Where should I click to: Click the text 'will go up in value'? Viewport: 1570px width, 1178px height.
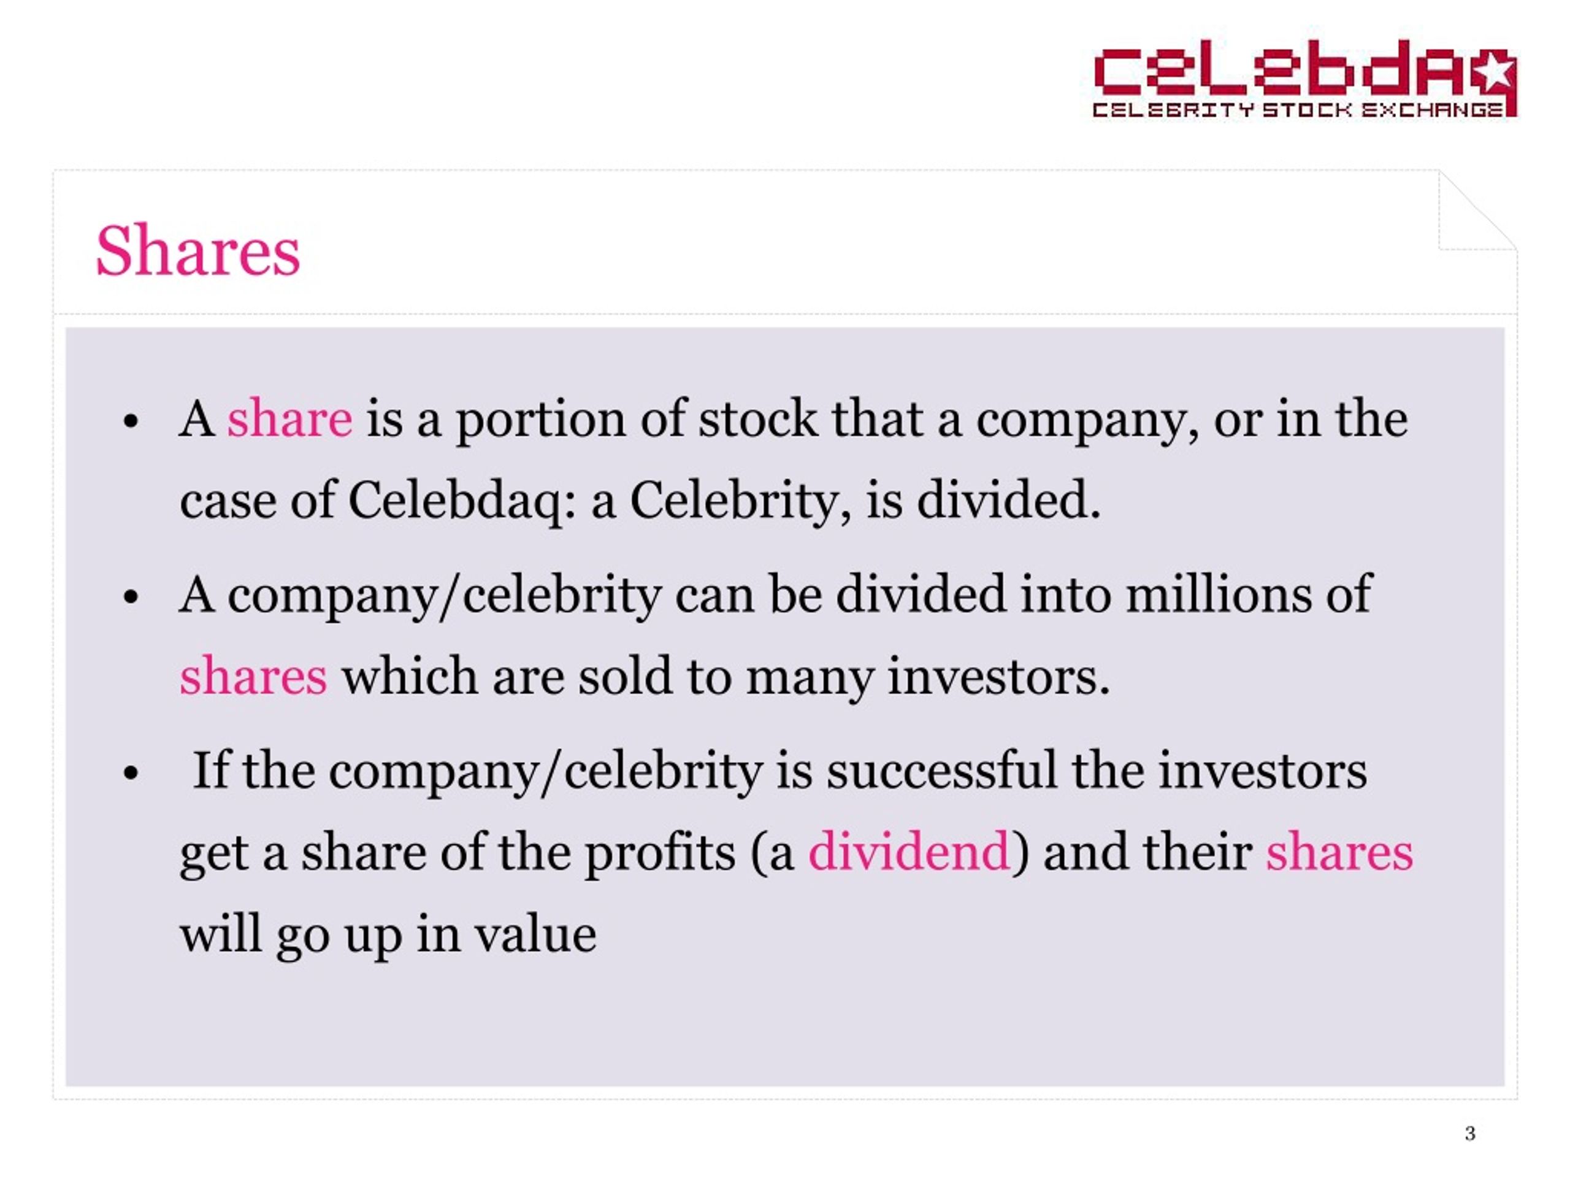pos(388,934)
